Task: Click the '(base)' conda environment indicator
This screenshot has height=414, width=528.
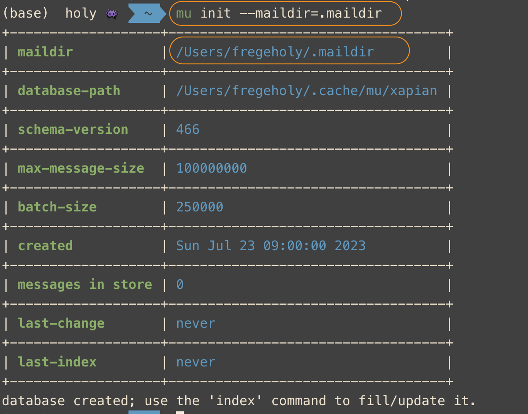Action: (x=26, y=14)
